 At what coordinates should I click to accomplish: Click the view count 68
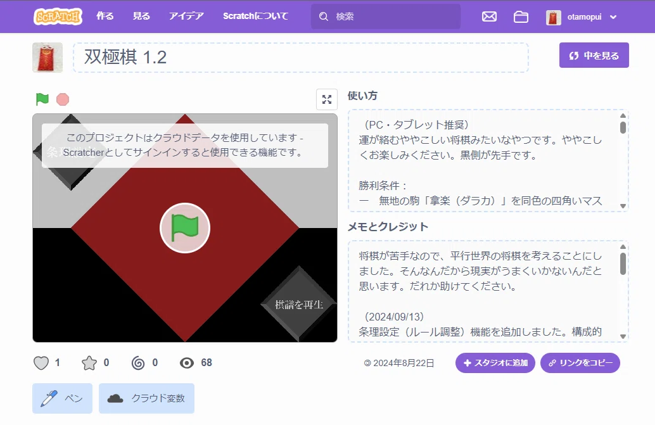207,363
